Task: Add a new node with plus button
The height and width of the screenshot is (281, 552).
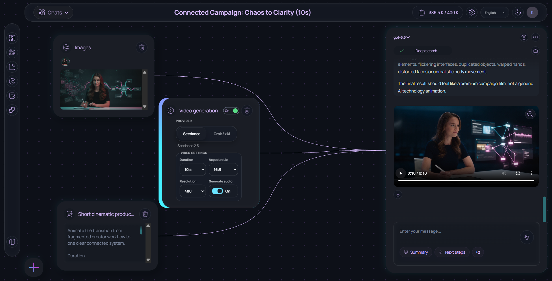Action: click(x=34, y=267)
